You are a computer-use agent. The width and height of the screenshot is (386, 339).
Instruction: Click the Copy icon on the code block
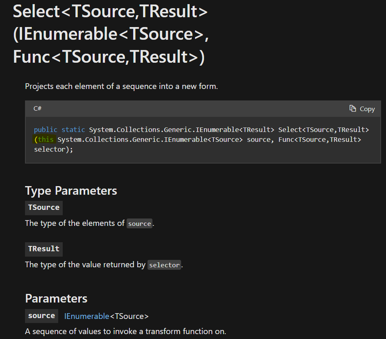(x=352, y=108)
